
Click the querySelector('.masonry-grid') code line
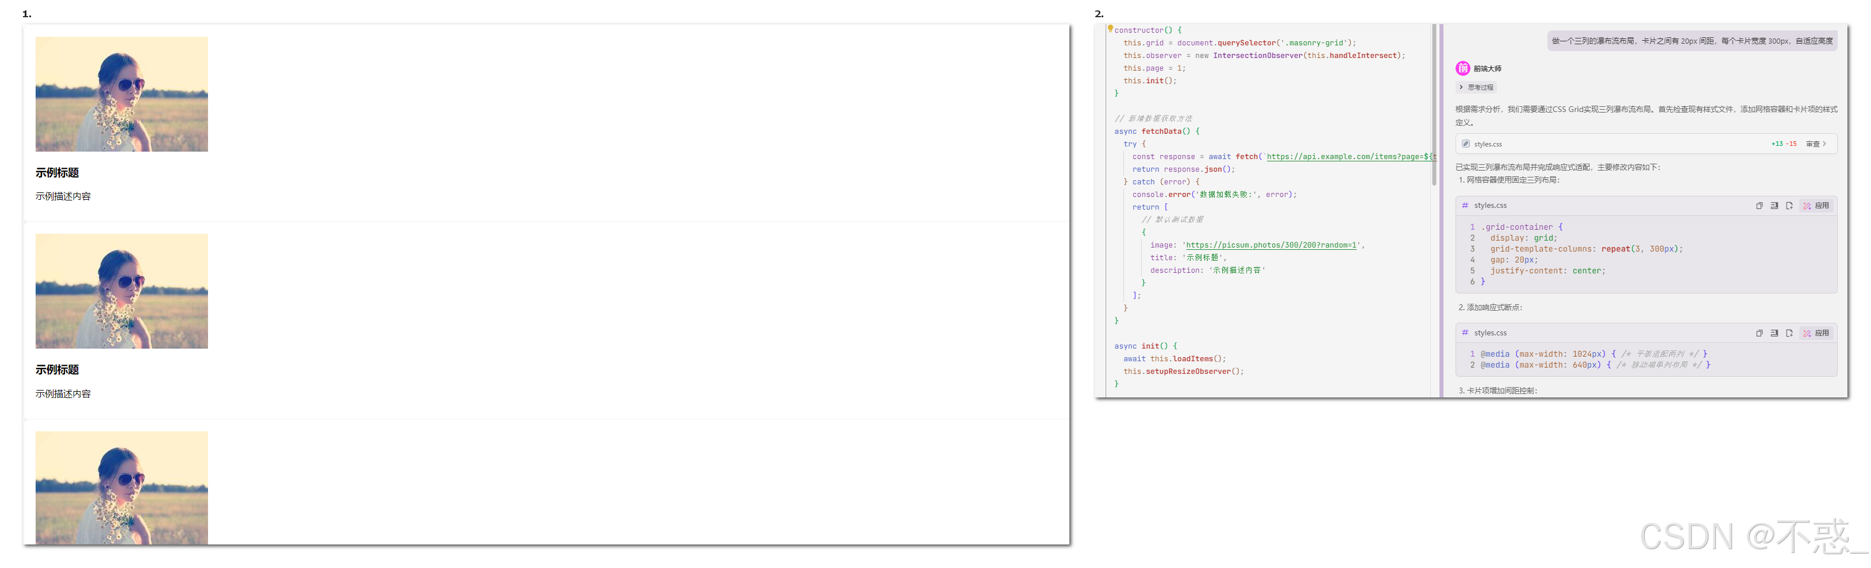click(x=1240, y=43)
